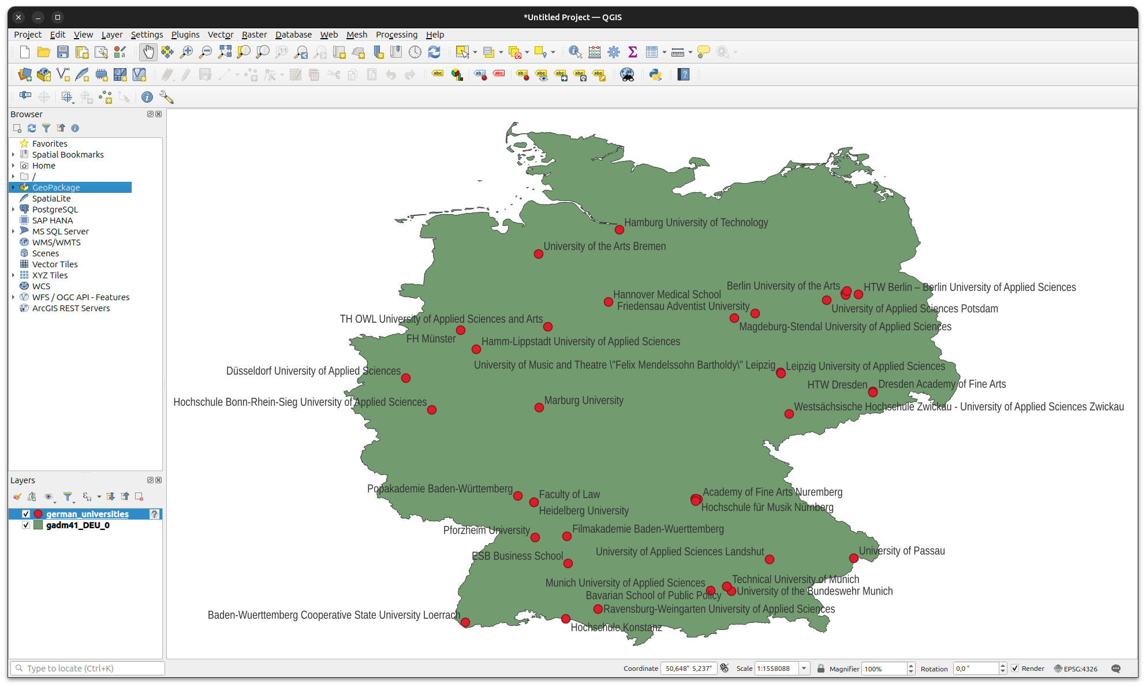1146x687 pixels.
Task: Open the Project menu
Action: click(x=28, y=35)
